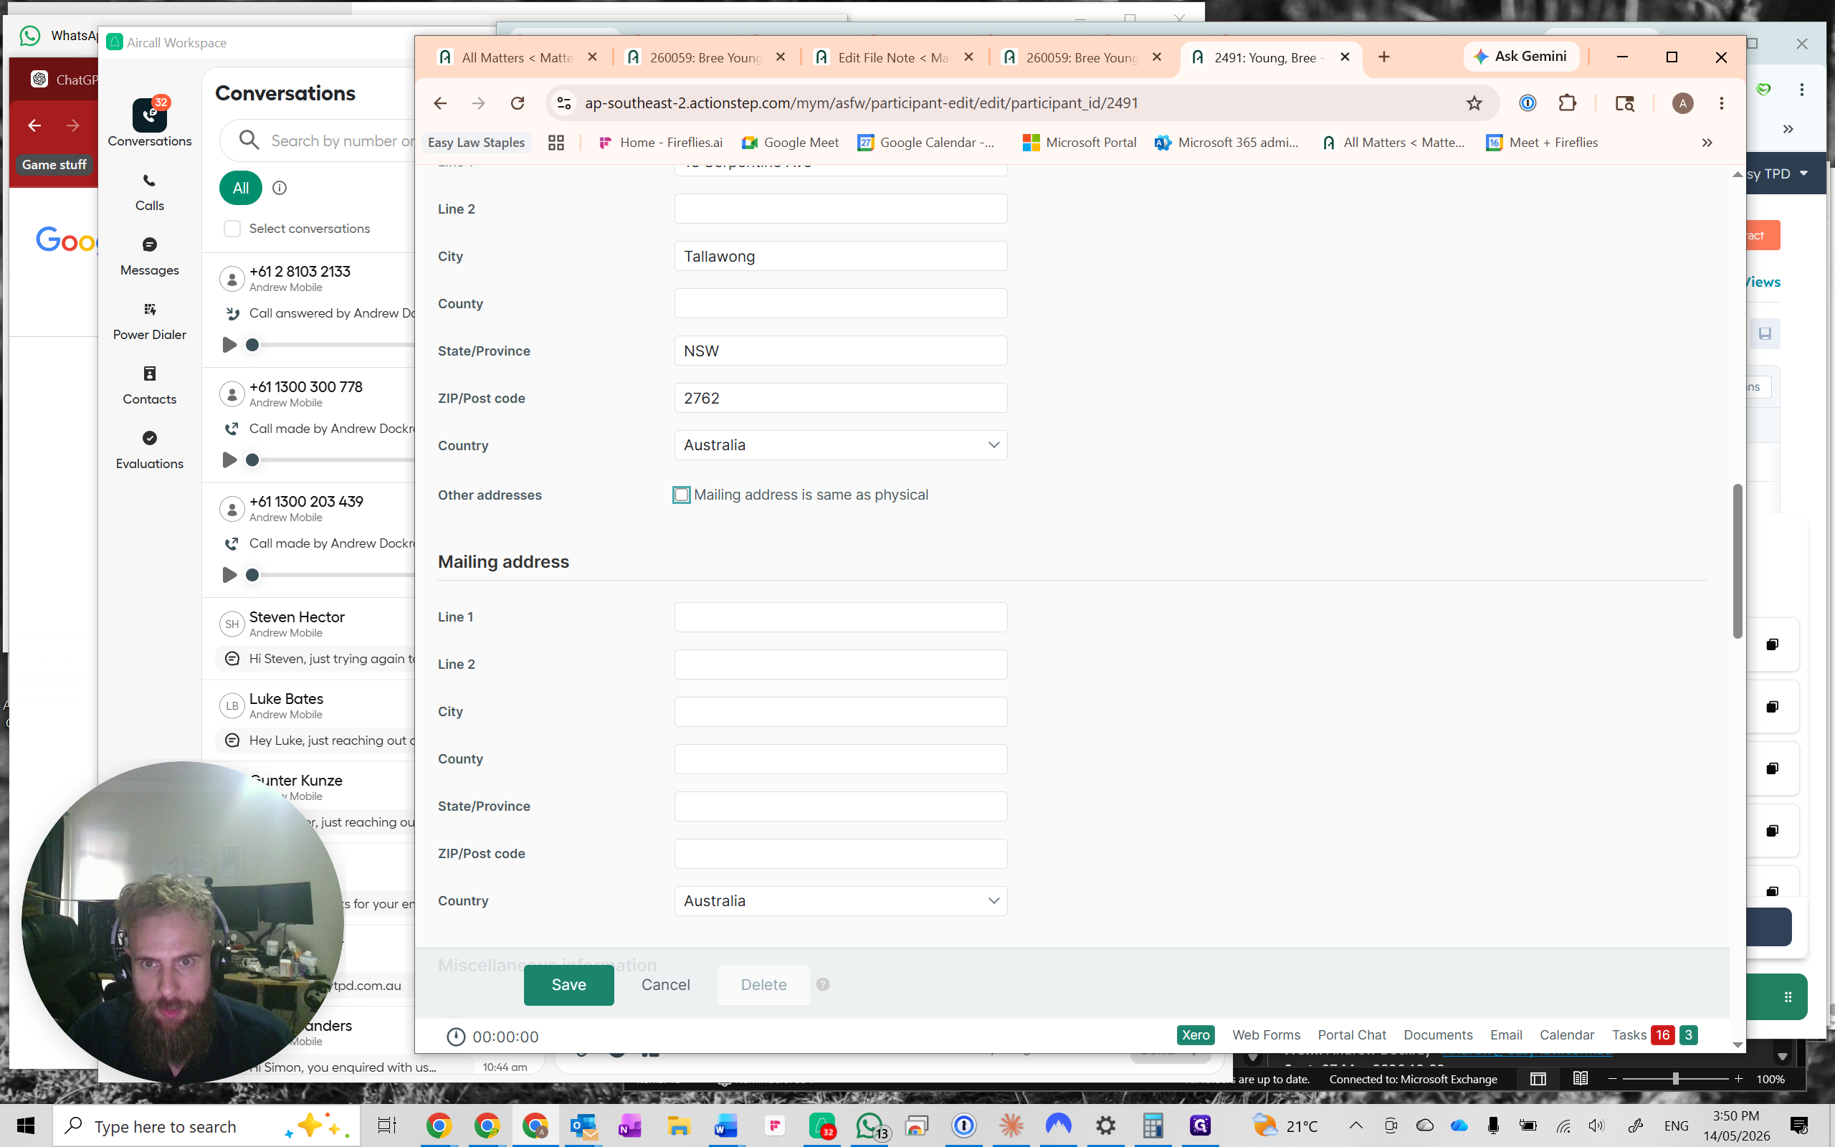Click the timer clock icon

(x=455, y=1037)
